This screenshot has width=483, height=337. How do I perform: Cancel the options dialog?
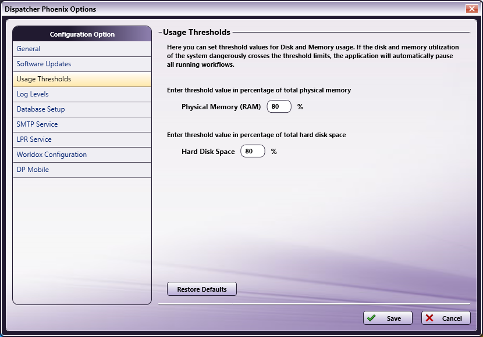446,318
